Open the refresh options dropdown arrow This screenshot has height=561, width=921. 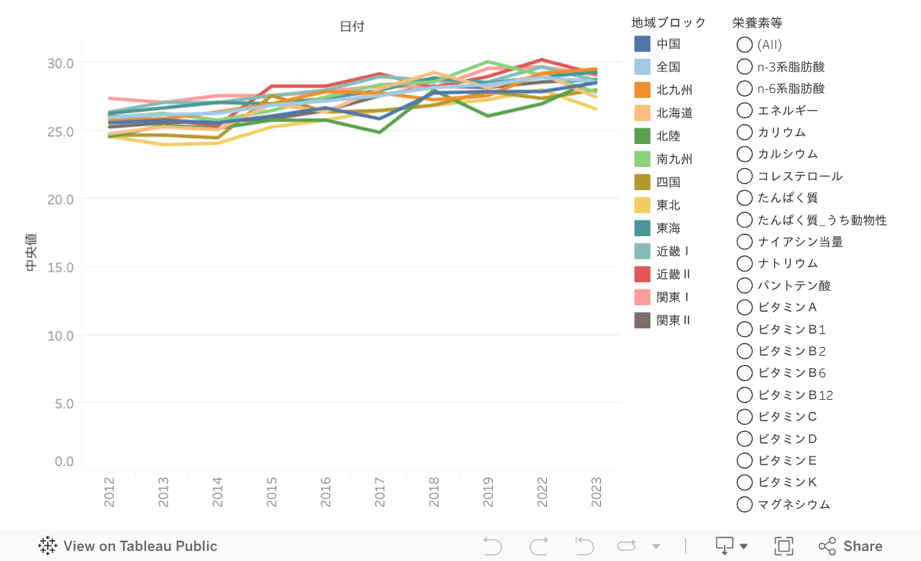tap(655, 546)
